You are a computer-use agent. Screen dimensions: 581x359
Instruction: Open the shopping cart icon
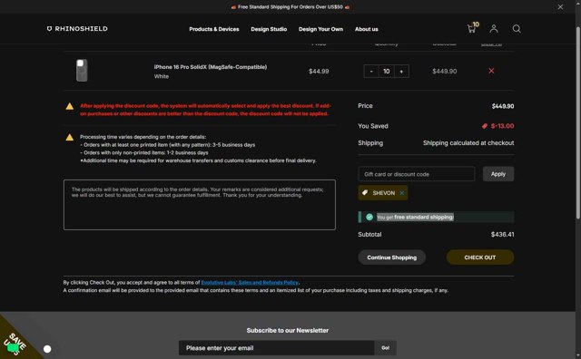tap(472, 28)
